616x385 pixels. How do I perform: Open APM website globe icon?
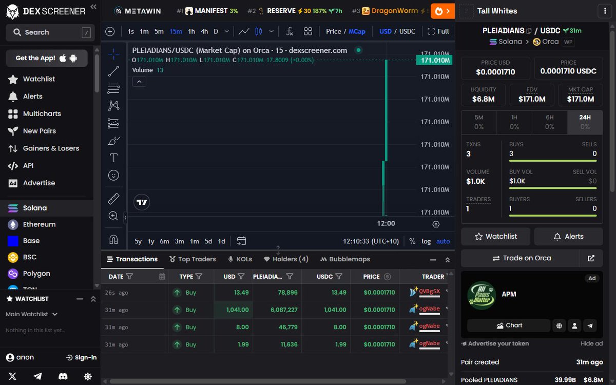(x=559, y=325)
